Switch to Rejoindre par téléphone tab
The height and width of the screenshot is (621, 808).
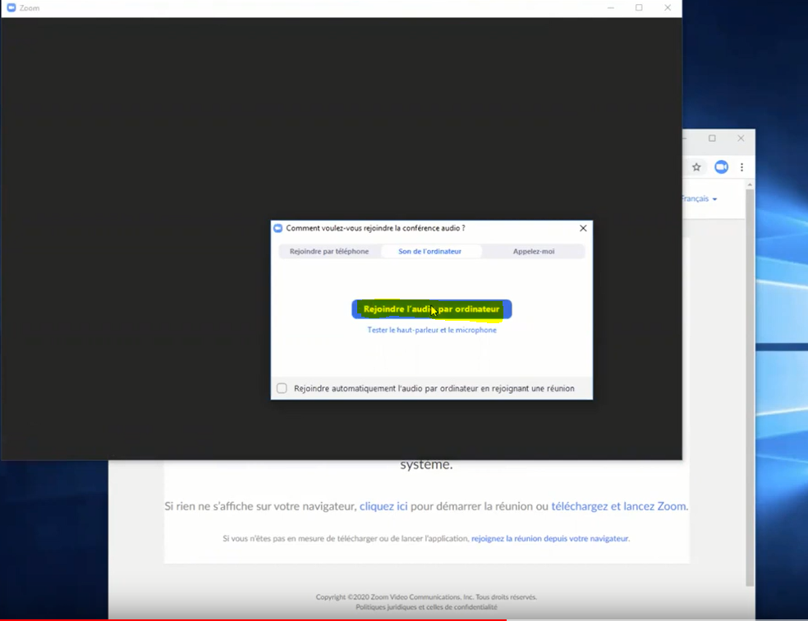pos(329,251)
